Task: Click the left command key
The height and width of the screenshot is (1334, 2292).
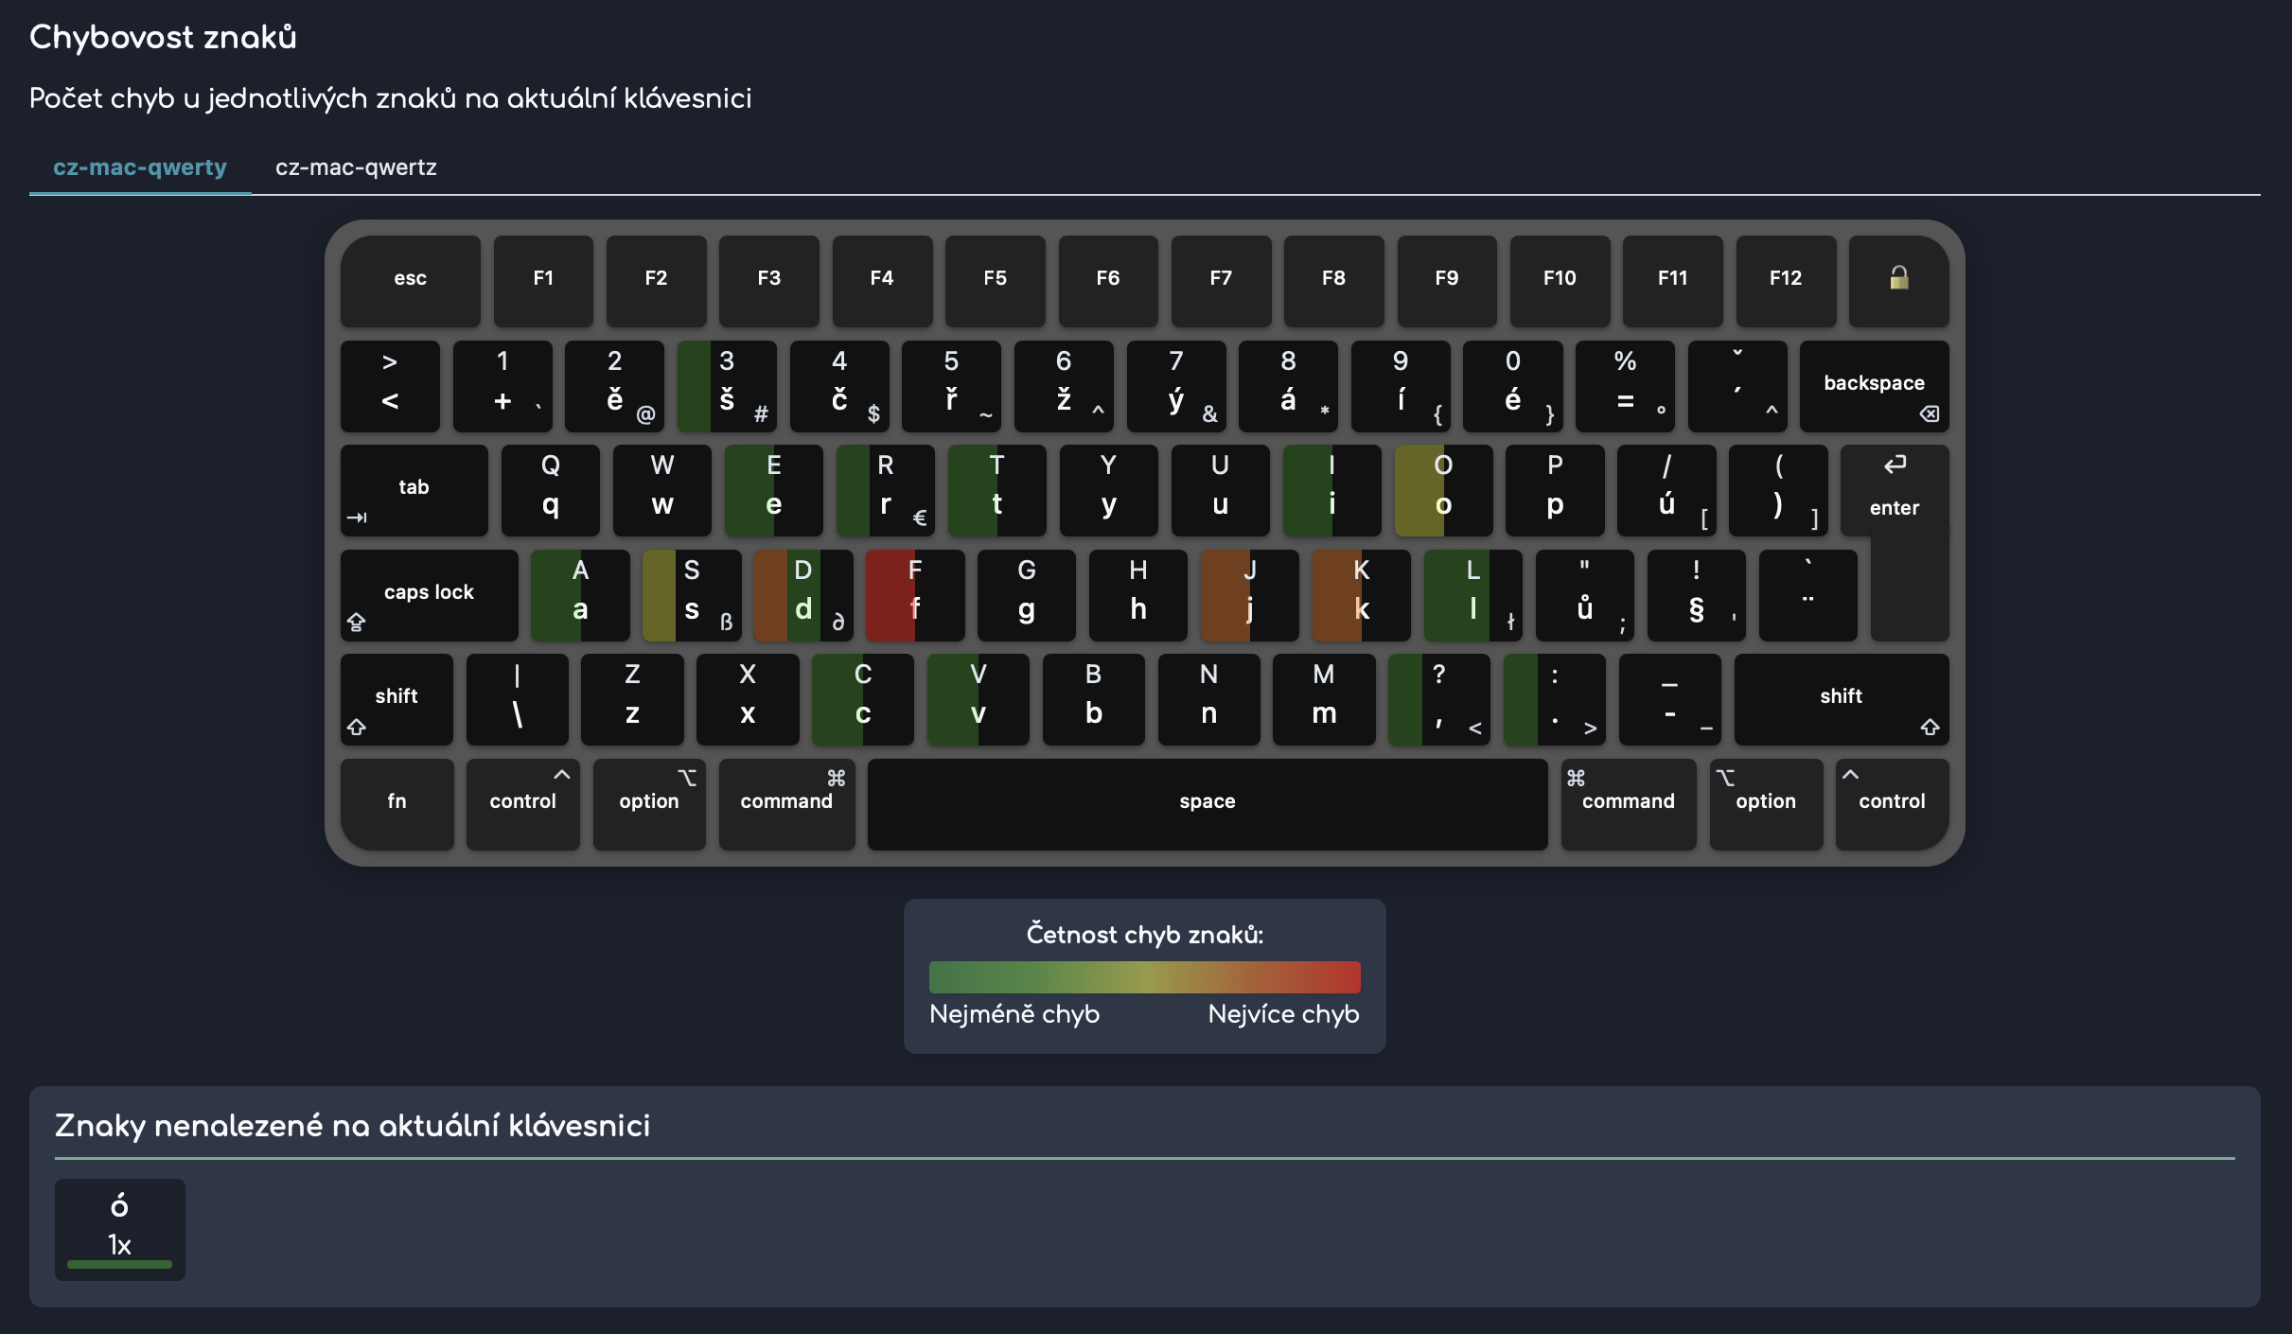Action: 785,802
